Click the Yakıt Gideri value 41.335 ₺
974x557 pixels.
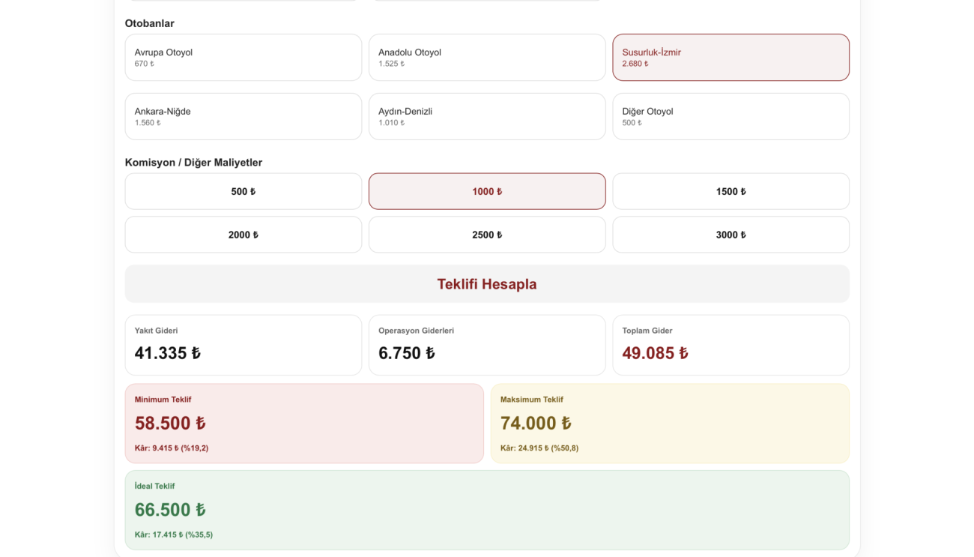[168, 353]
